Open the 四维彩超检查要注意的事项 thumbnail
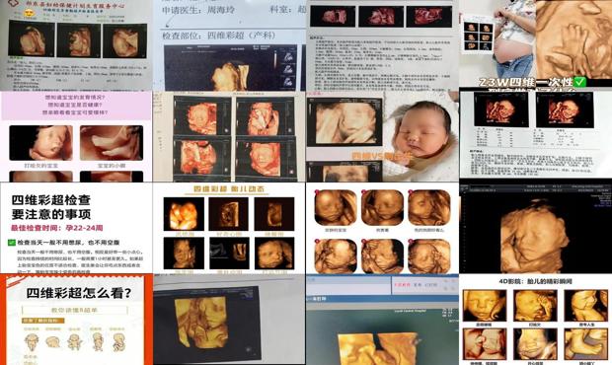 click(x=76, y=228)
